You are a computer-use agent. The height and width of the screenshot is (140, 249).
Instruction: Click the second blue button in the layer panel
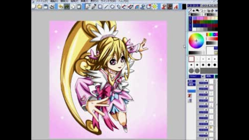191,85
